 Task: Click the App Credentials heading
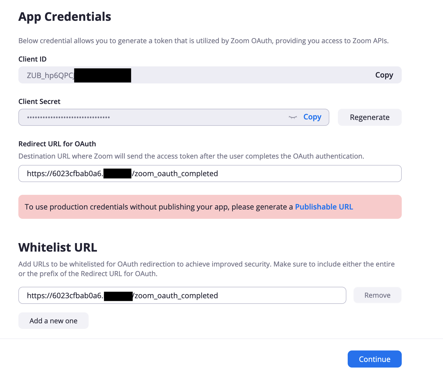(65, 17)
